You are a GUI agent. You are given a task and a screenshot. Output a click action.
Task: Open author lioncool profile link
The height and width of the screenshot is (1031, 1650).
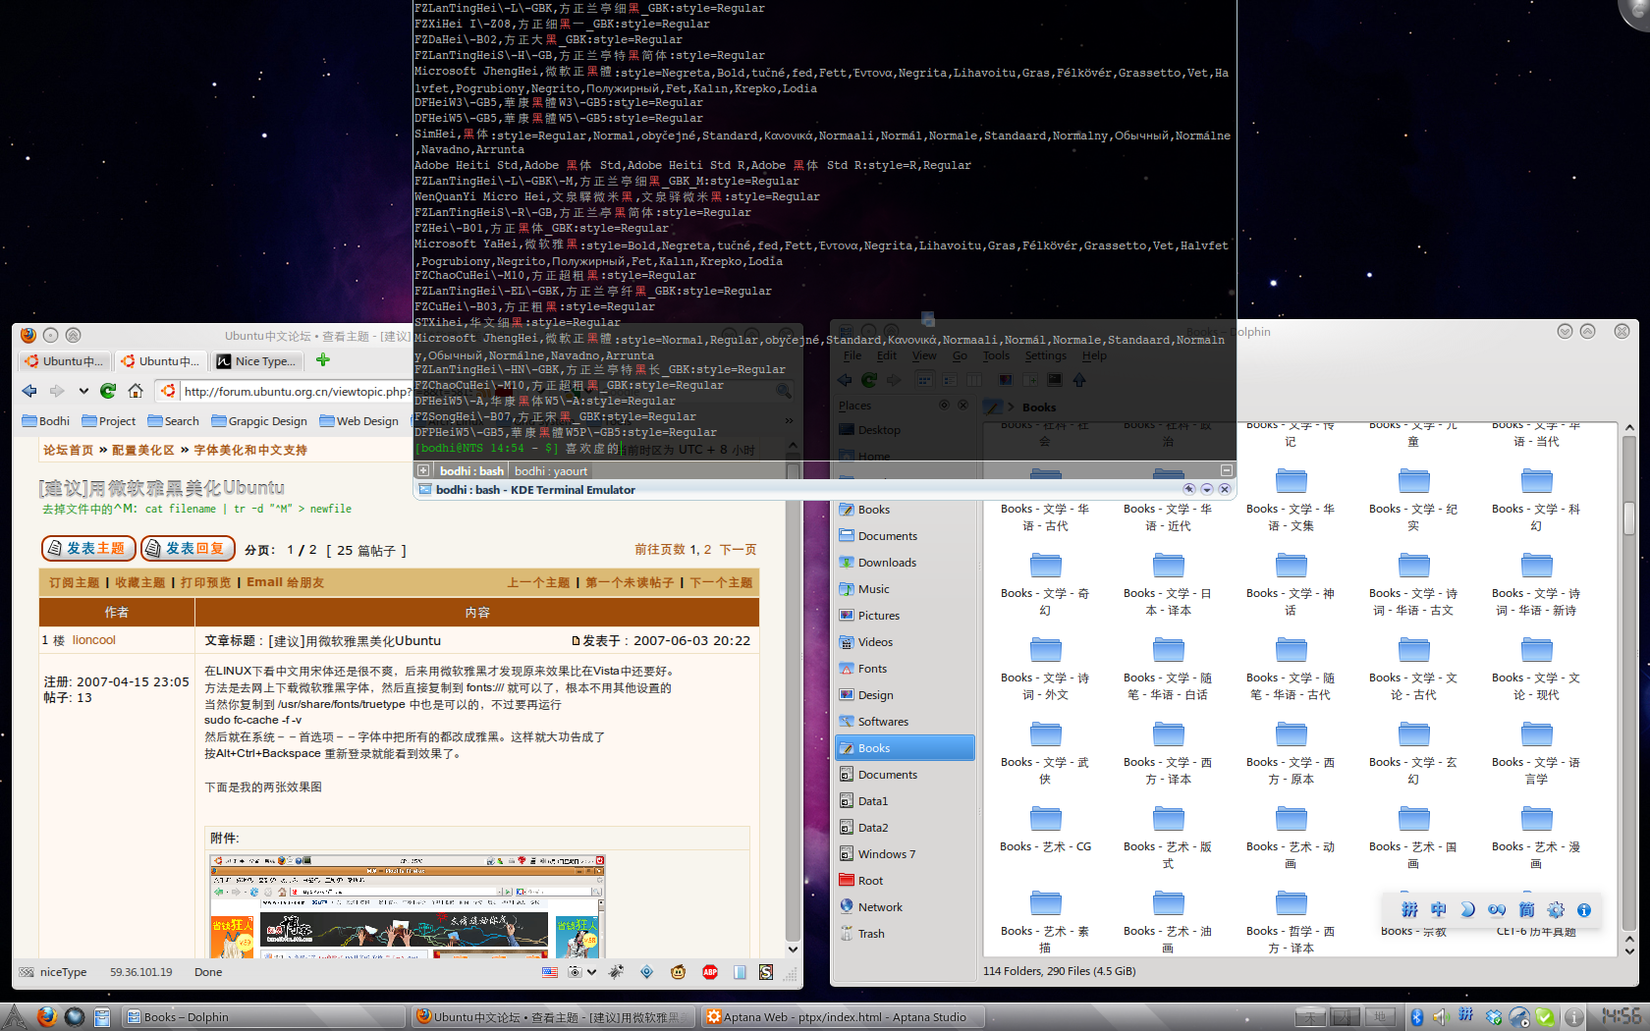point(93,640)
